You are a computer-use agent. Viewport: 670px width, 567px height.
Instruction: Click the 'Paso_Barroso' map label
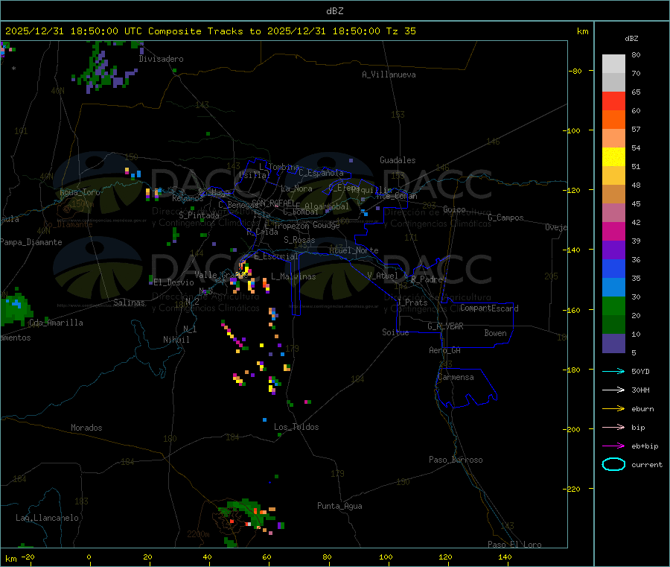click(456, 460)
